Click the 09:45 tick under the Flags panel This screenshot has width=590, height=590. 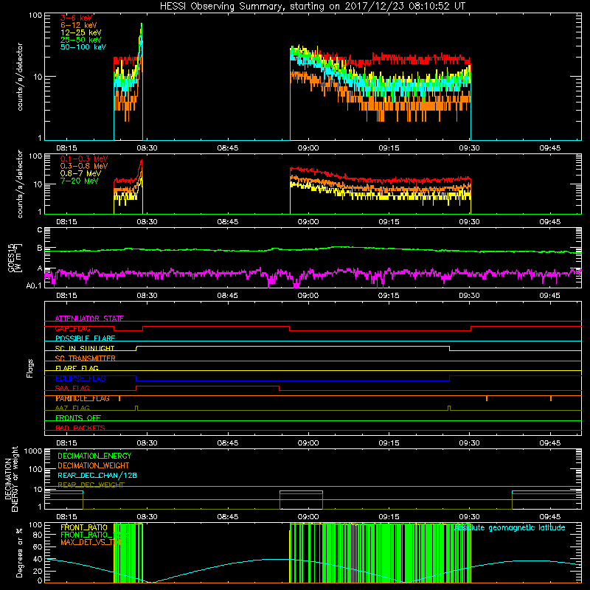549,443
